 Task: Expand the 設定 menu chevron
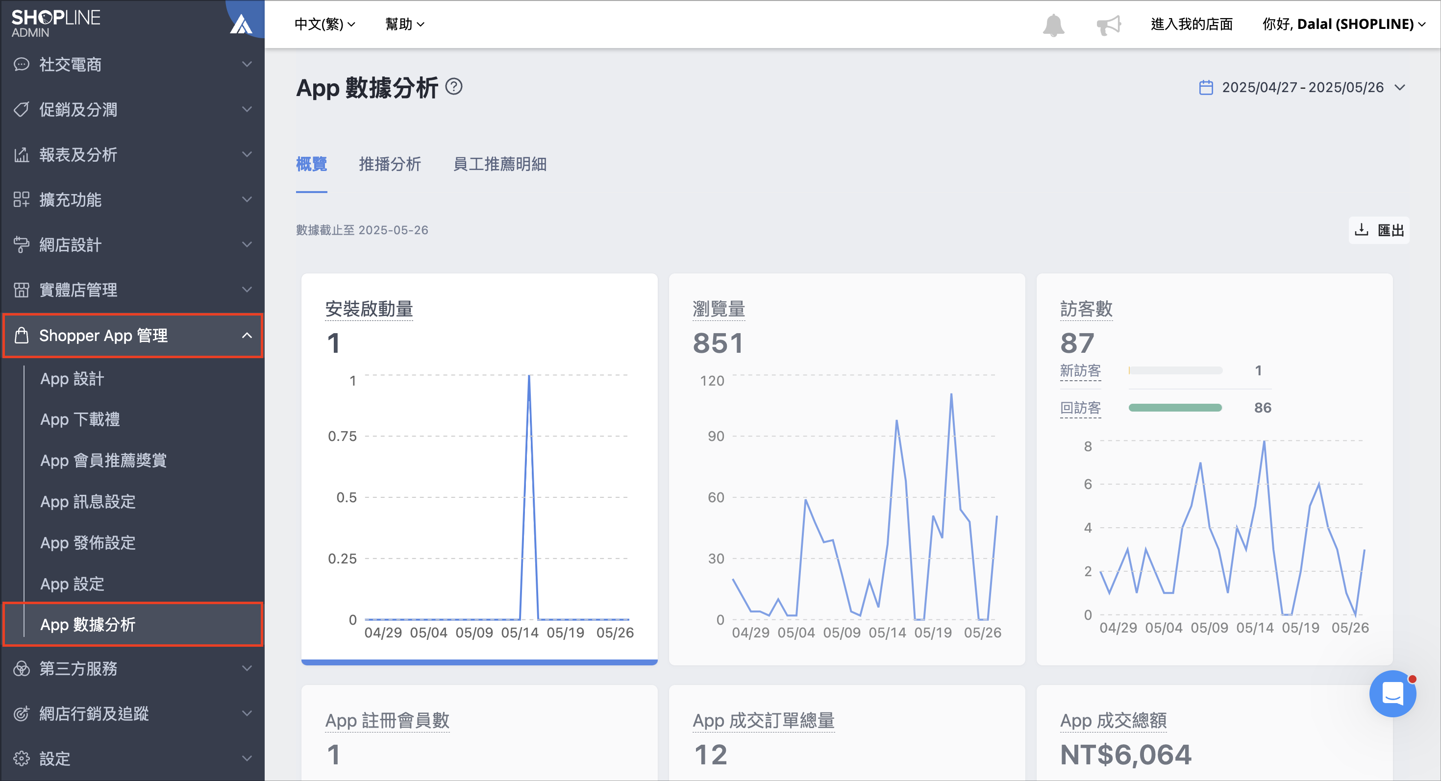[x=247, y=758]
